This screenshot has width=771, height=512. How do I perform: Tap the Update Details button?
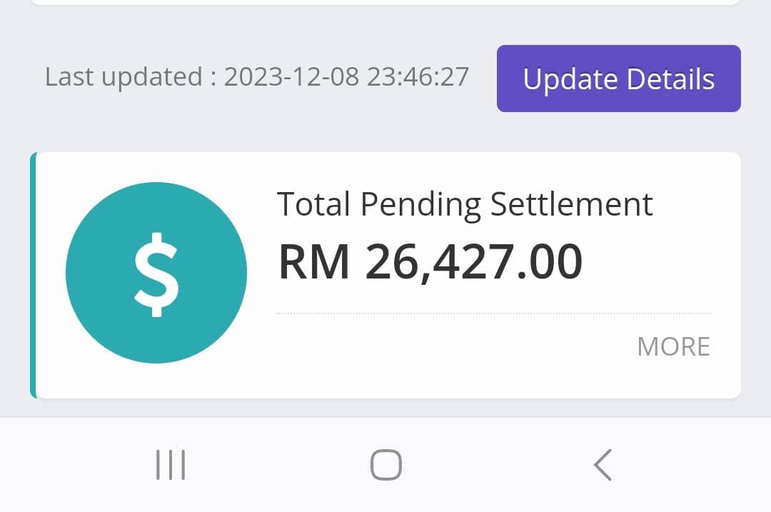pyautogui.click(x=618, y=79)
